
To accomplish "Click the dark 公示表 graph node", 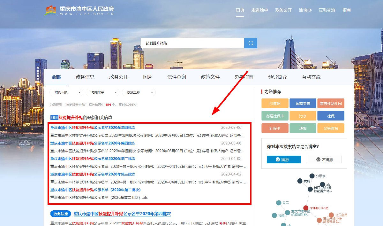I will pos(312,176).
